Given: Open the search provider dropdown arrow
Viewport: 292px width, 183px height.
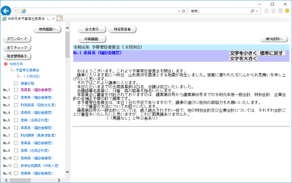Looking at the screenshot, I should [x=257, y=11].
